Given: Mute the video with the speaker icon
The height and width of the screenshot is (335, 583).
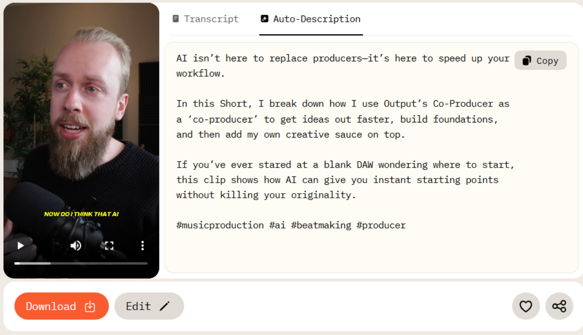Looking at the screenshot, I should click(x=76, y=246).
